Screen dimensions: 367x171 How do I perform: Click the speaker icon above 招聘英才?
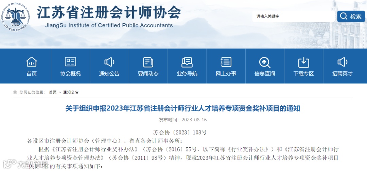[x=343, y=62]
